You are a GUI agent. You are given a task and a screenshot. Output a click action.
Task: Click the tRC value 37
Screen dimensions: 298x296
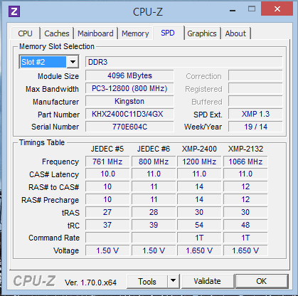point(107,225)
